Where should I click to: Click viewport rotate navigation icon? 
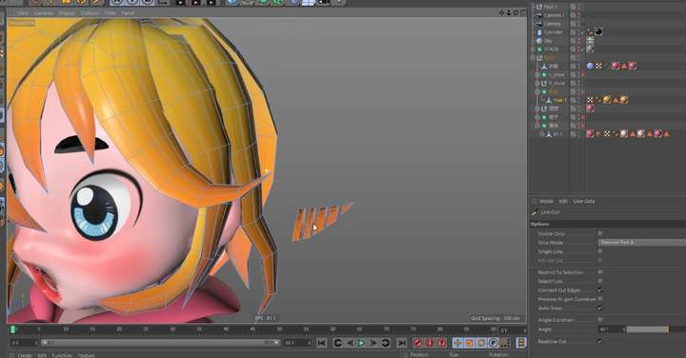point(515,12)
